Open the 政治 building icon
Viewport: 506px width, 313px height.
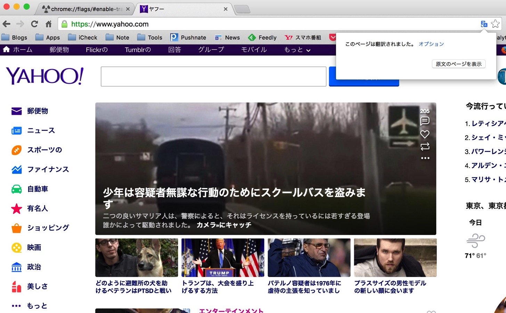16,267
